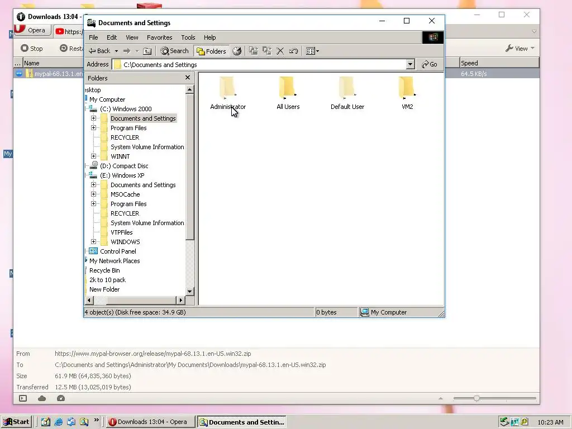The height and width of the screenshot is (429, 572).
Task: Select VTPFiles folder in the tree
Action: (x=121, y=232)
